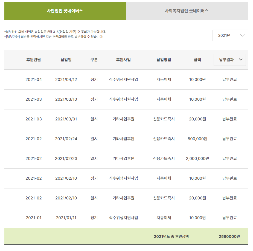Select payment date 2021/03/10

click(66, 99)
